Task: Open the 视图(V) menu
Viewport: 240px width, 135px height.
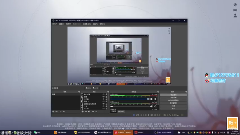Action: coord(68,24)
